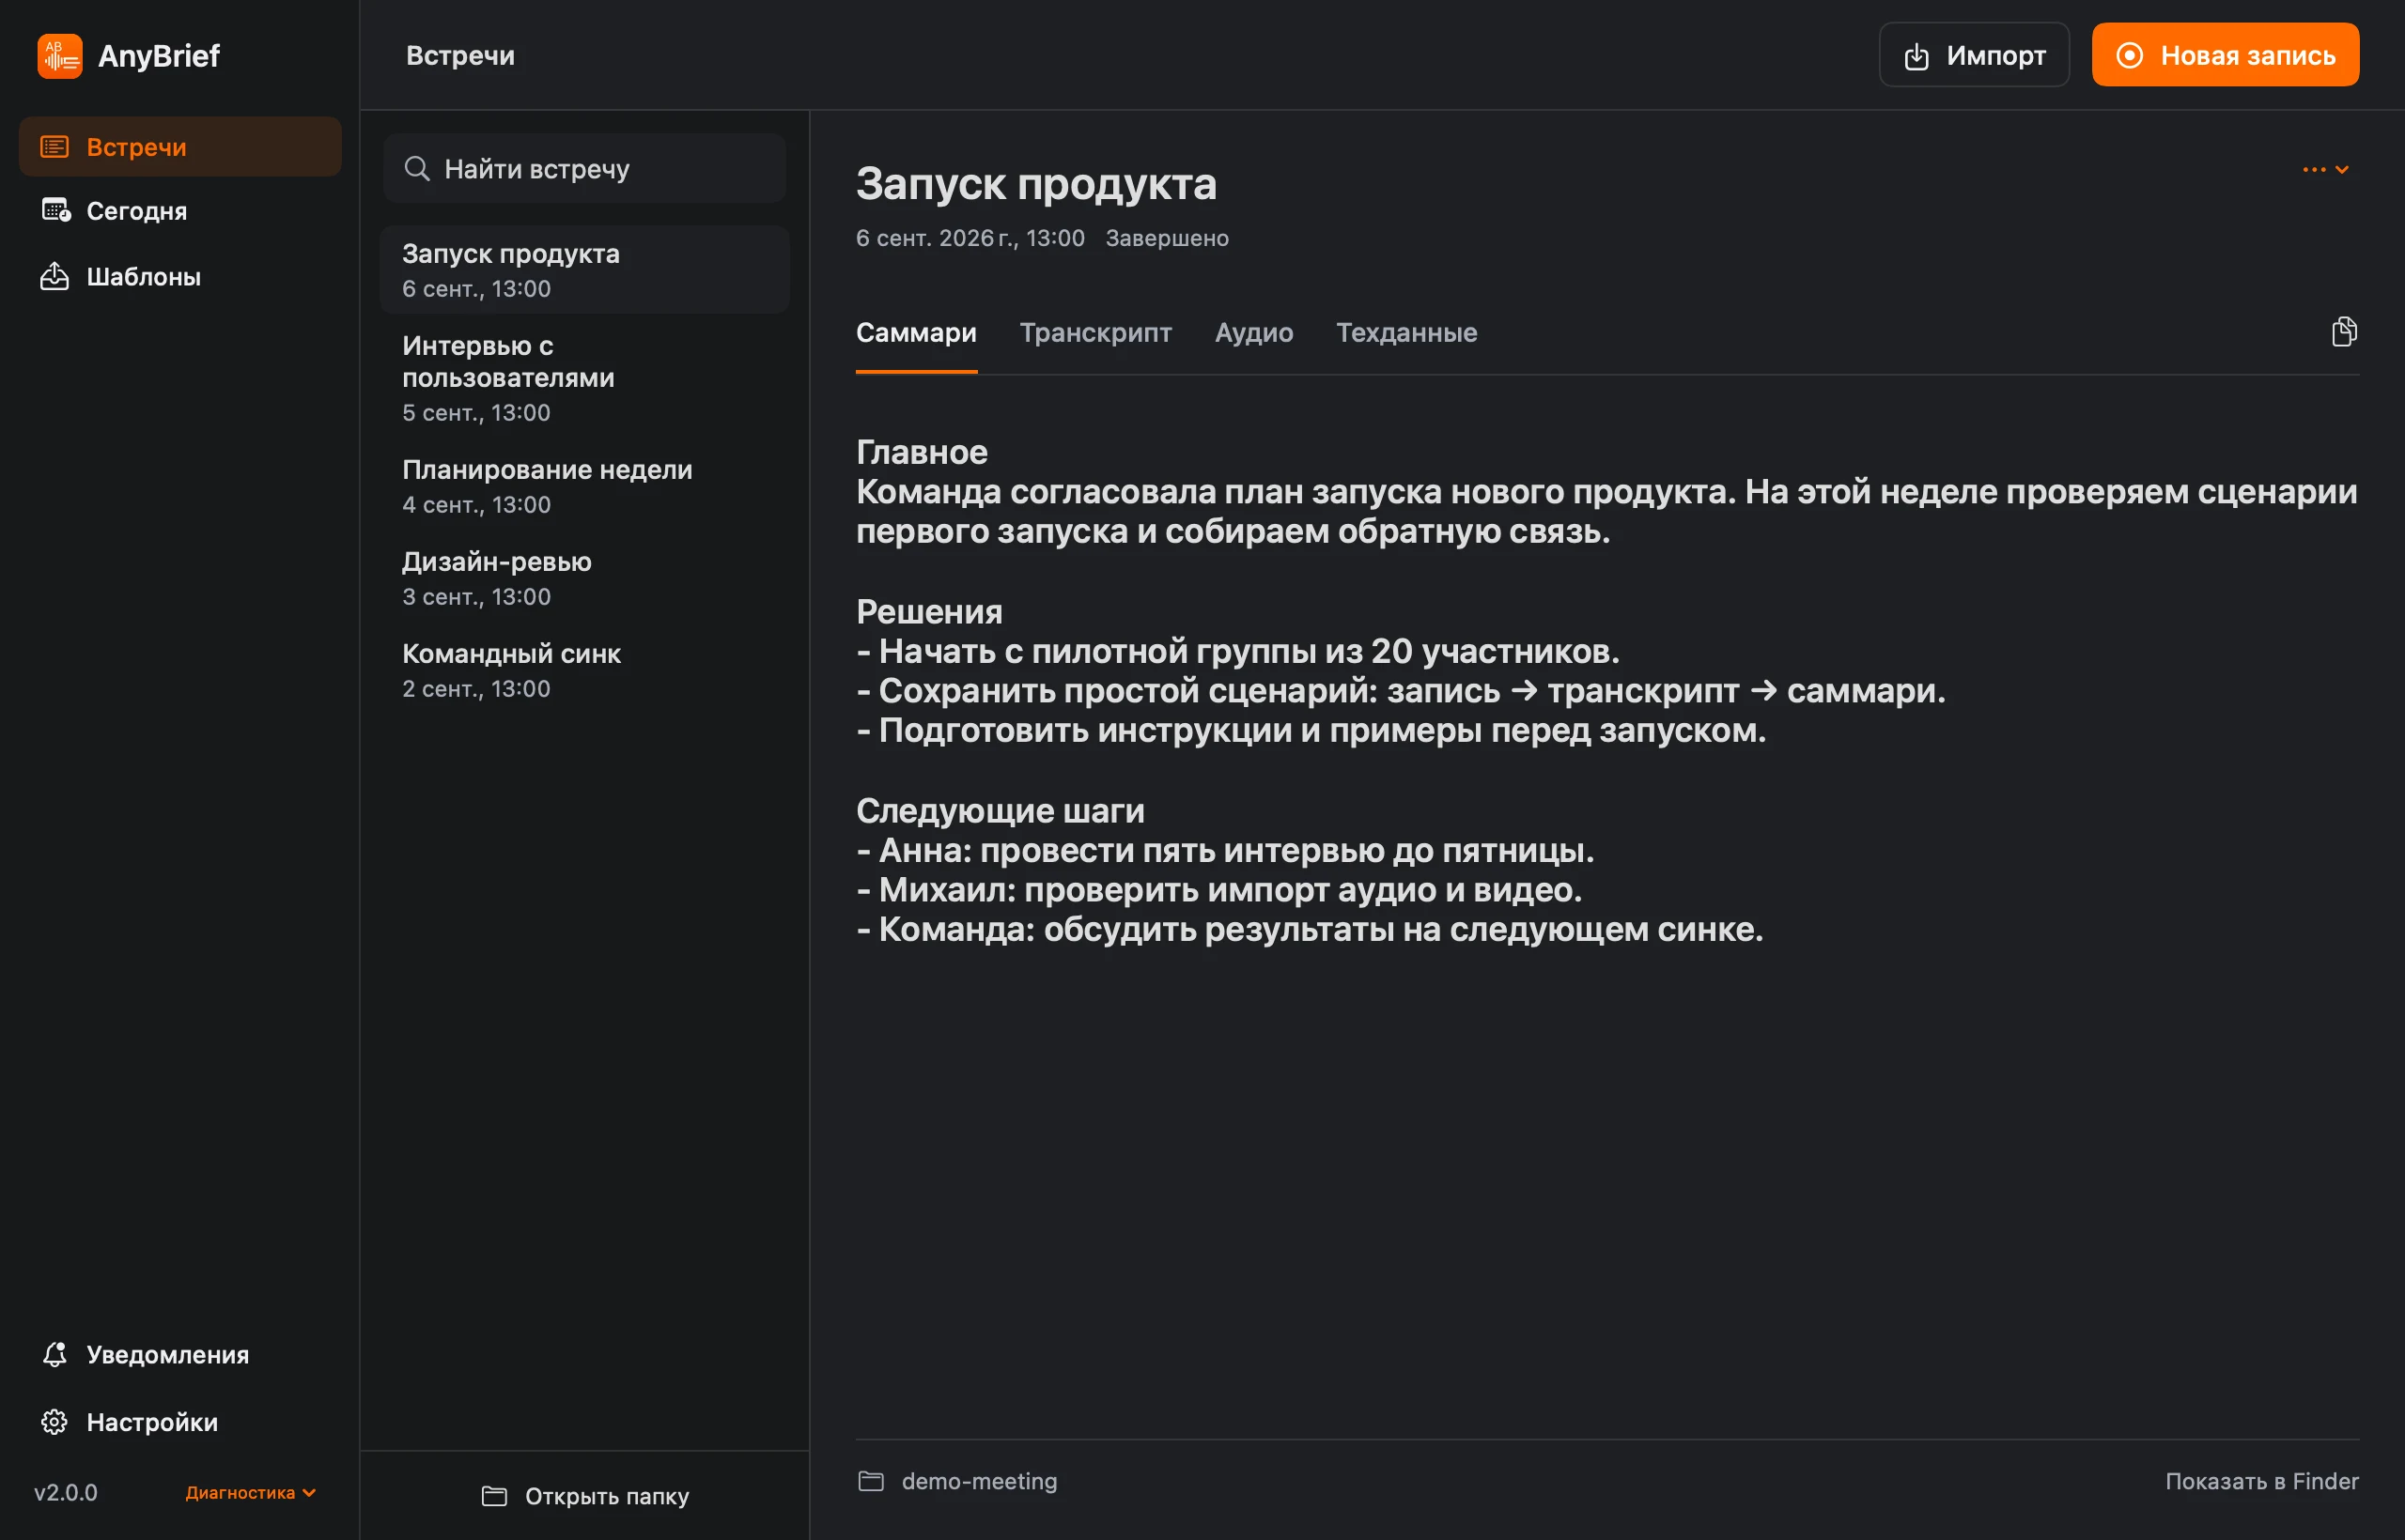
Task: Open Сегодня calendar icon in sidebar
Action: point(55,210)
